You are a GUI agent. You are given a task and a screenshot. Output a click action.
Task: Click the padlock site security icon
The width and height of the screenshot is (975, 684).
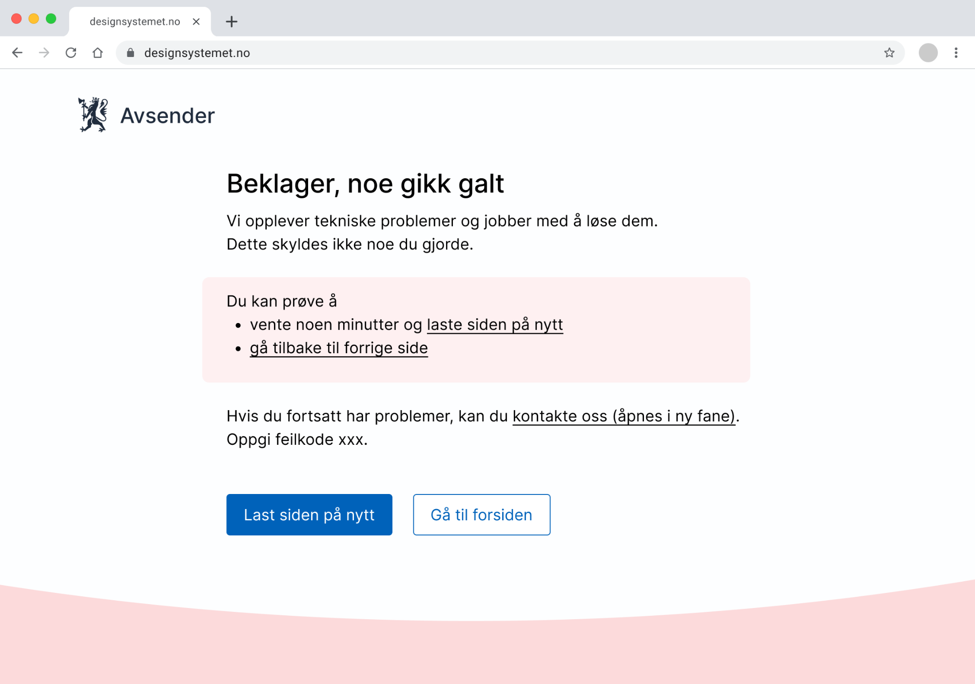[130, 53]
